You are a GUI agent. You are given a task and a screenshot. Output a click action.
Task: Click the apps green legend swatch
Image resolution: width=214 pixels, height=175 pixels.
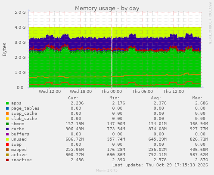coord(7,103)
